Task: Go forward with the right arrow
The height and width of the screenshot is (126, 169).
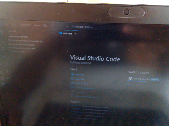Action: [67, 26]
